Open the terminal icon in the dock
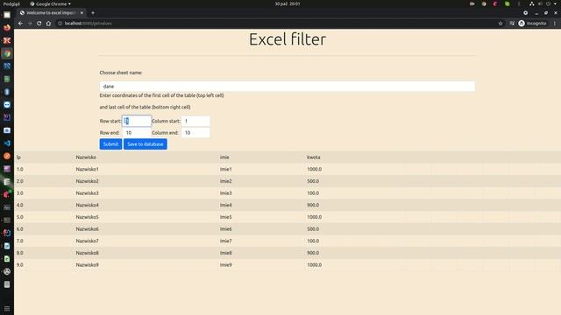Screen dimensions: 561x315 tap(7, 220)
